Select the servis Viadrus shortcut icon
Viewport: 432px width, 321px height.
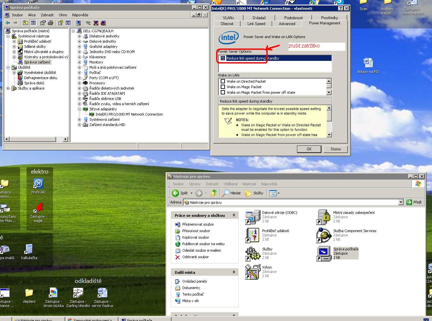pos(102,293)
